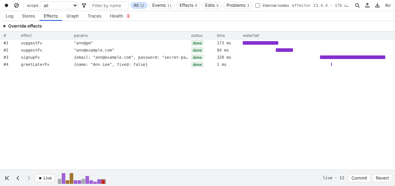Select the All 12 filter chip
The width and height of the screenshot is (395, 186).
click(139, 5)
